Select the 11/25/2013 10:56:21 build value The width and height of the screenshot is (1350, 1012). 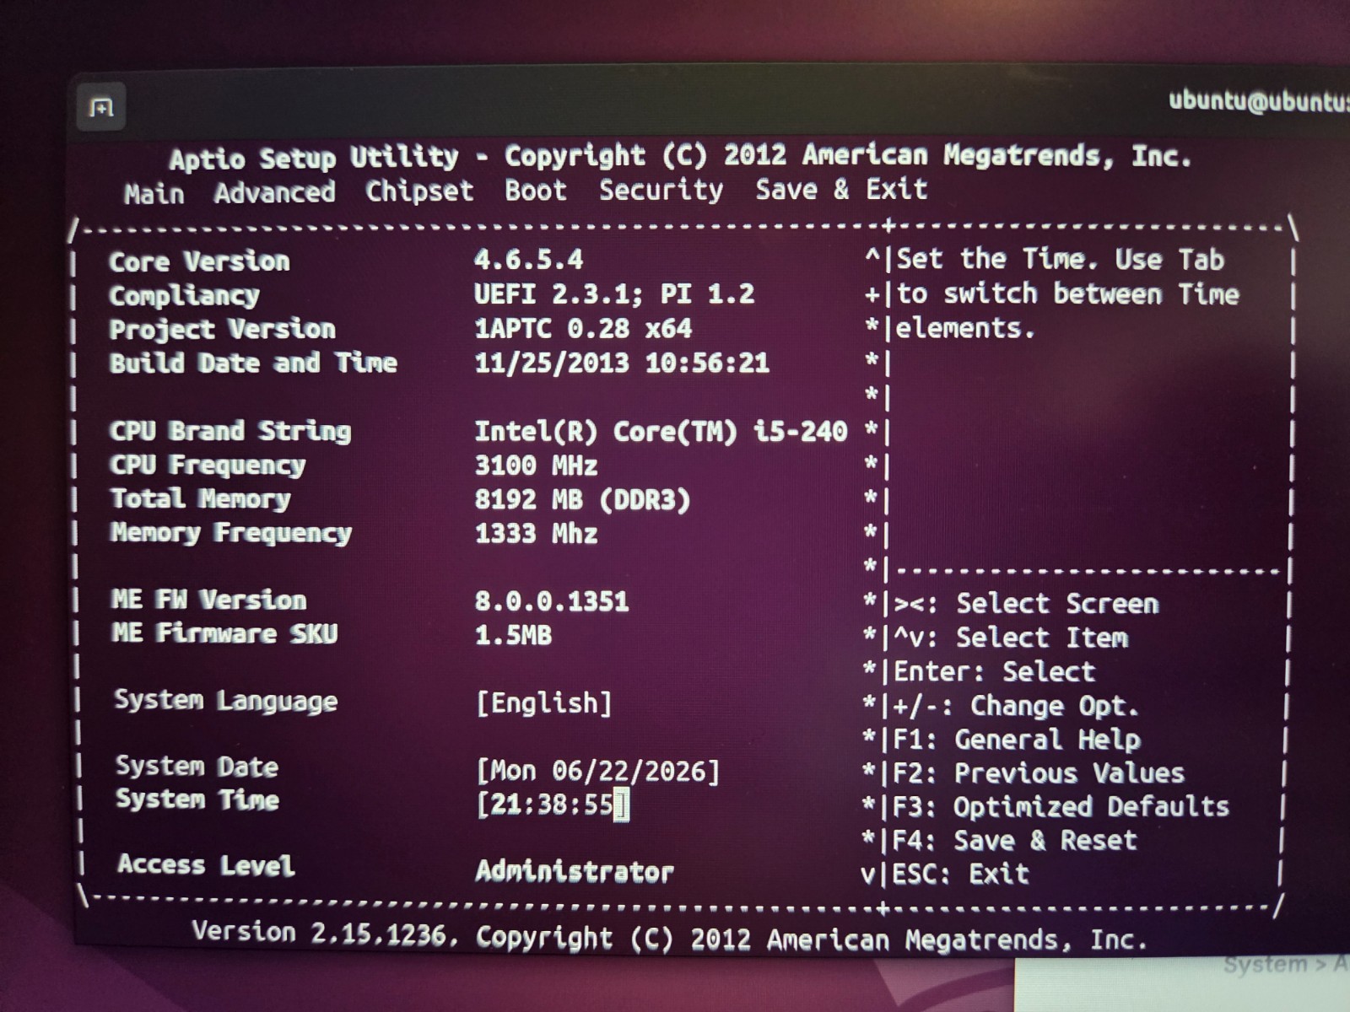(x=622, y=363)
